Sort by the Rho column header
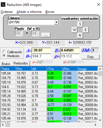103x128 pixels. click(x=24, y=69)
